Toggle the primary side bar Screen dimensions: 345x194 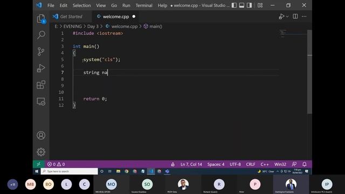234,5
